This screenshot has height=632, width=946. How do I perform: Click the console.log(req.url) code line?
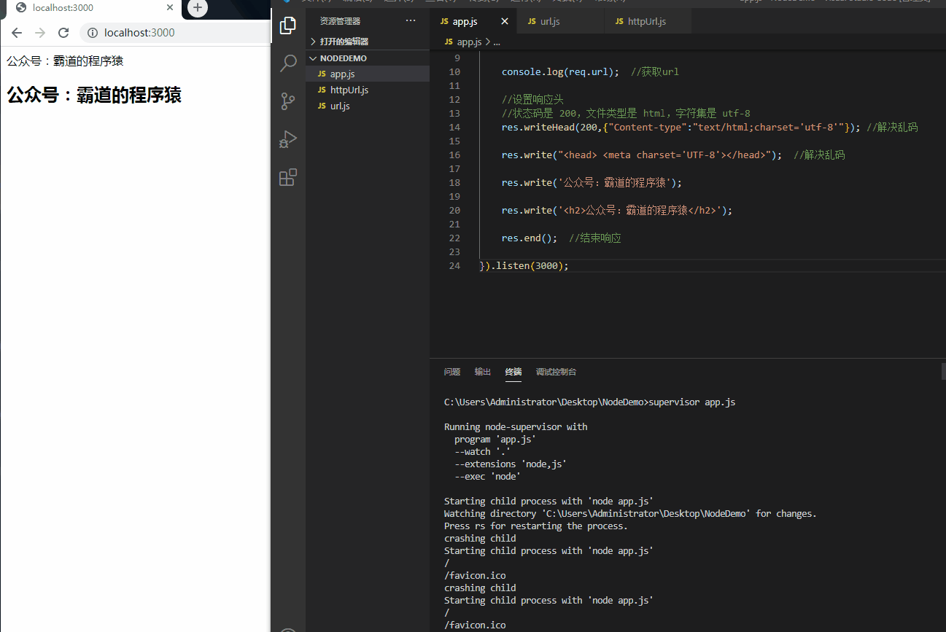pyautogui.click(x=590, y=71)
